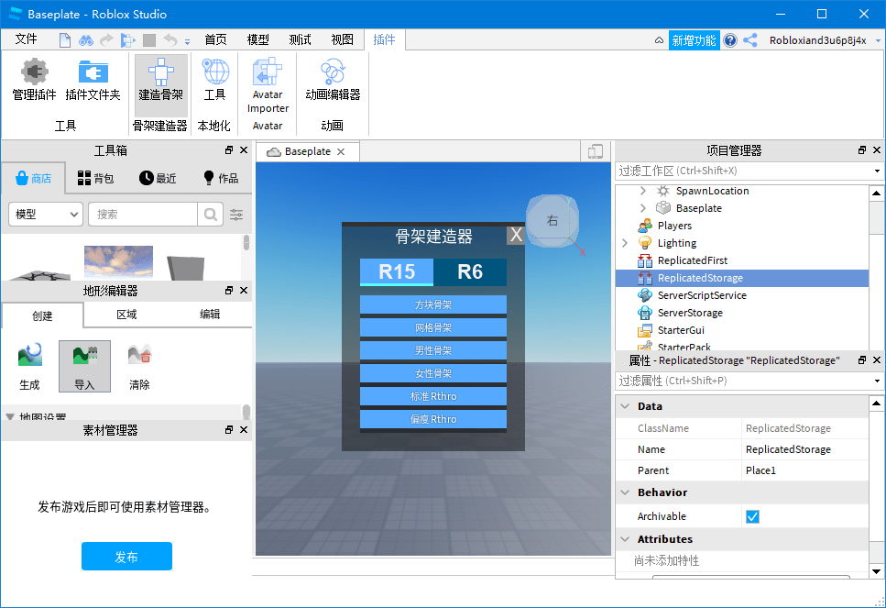
Task: Select 导入 in the terrain editor
Action: coord(84,366)
